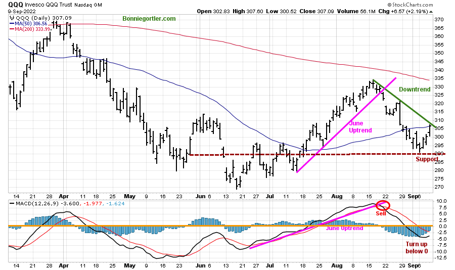The height and width of the screenshot is (270, 455).
Task: Click the High 307.60 value
Action: 248,11
